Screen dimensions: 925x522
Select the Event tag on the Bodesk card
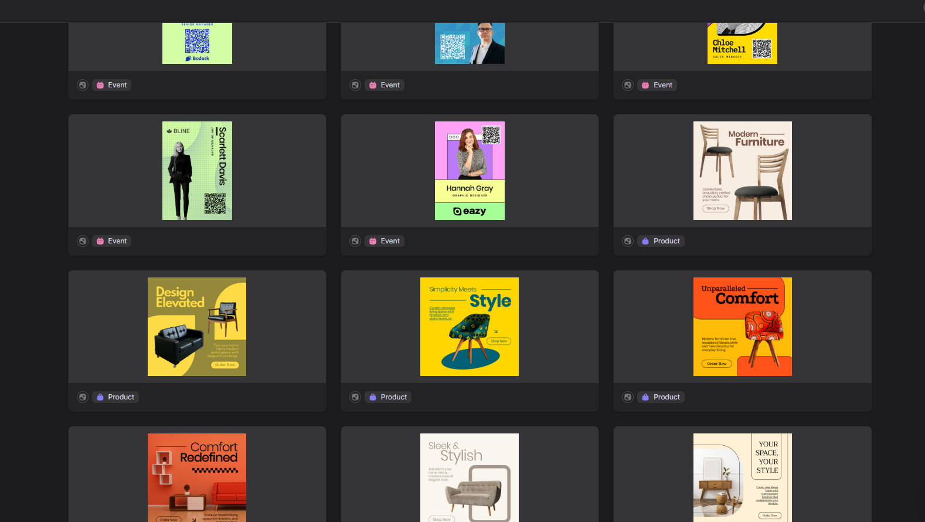(111, 85)
